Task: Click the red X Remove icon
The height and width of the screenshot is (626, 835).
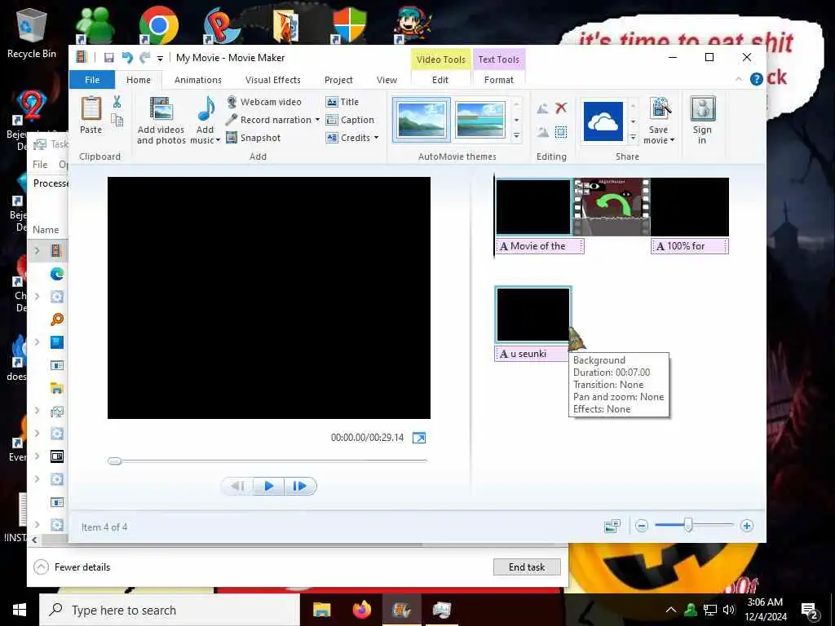Action: pos(561,108)
